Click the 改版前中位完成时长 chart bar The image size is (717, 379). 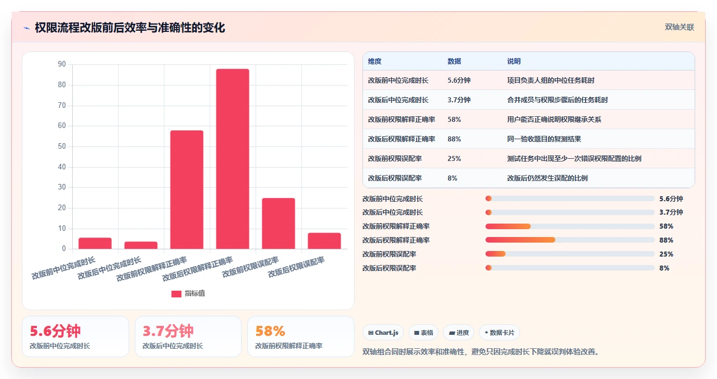(x=95, y=243)
